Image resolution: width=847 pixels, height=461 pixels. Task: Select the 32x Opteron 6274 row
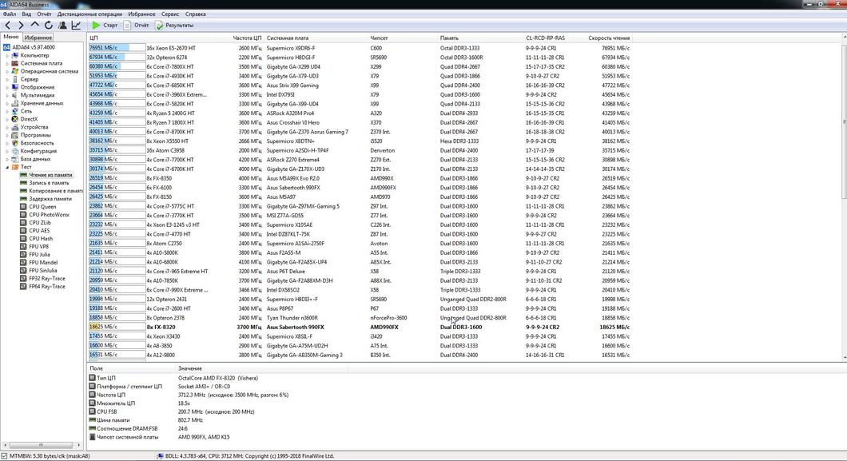tap(360, 57)
